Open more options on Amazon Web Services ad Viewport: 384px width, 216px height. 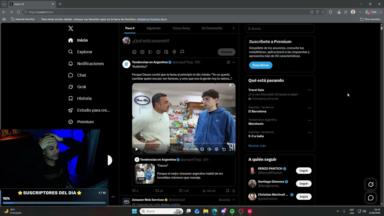pyautogui.click(x=234, y=200)
